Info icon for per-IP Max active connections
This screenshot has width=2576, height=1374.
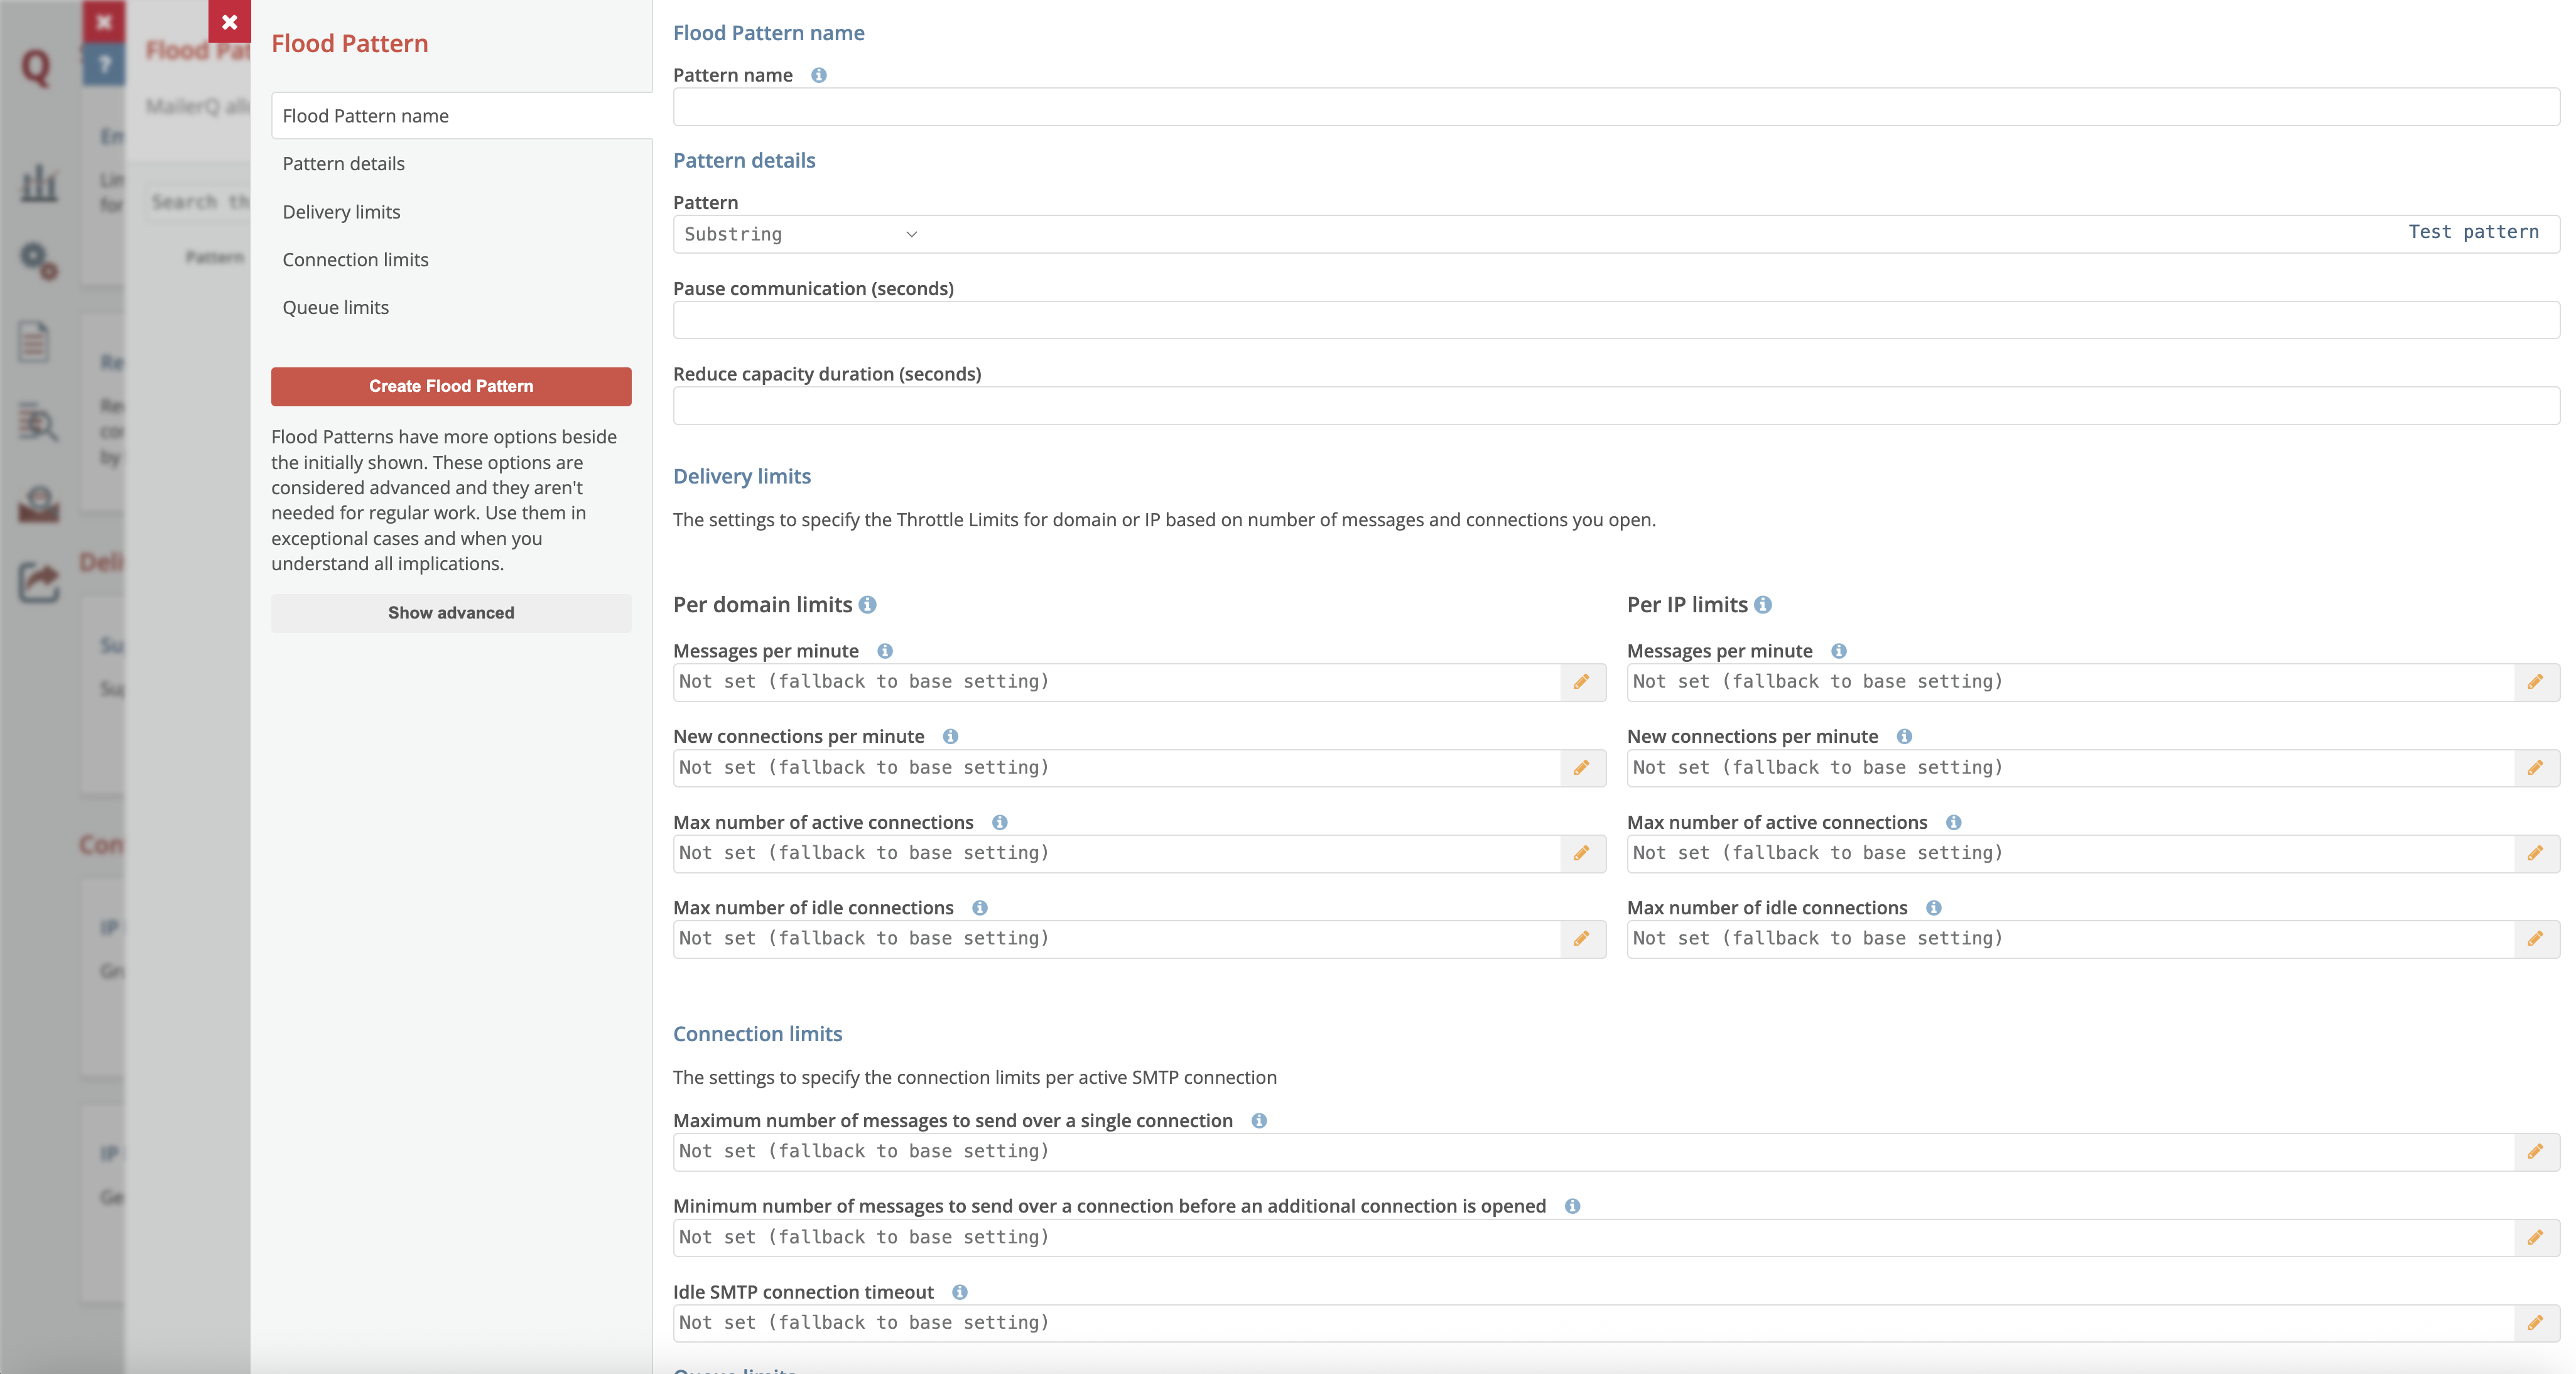point(1954,823)
